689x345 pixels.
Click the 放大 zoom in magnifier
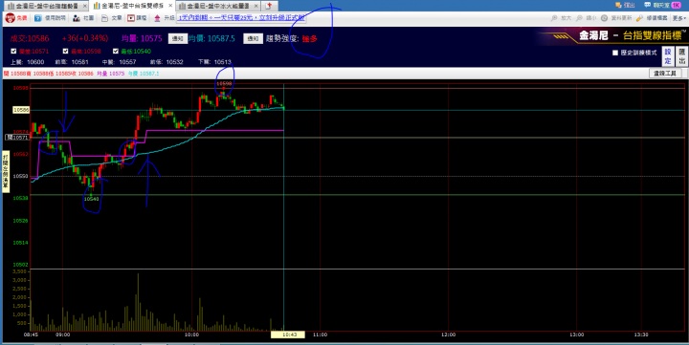(554, 18)
